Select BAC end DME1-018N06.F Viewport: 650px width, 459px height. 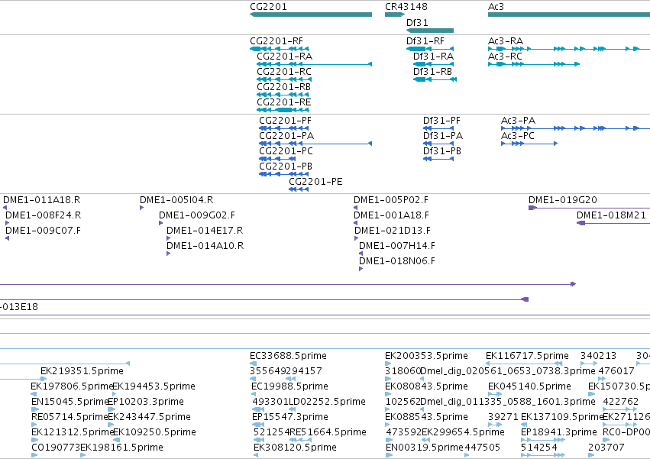tap(397, 261)
